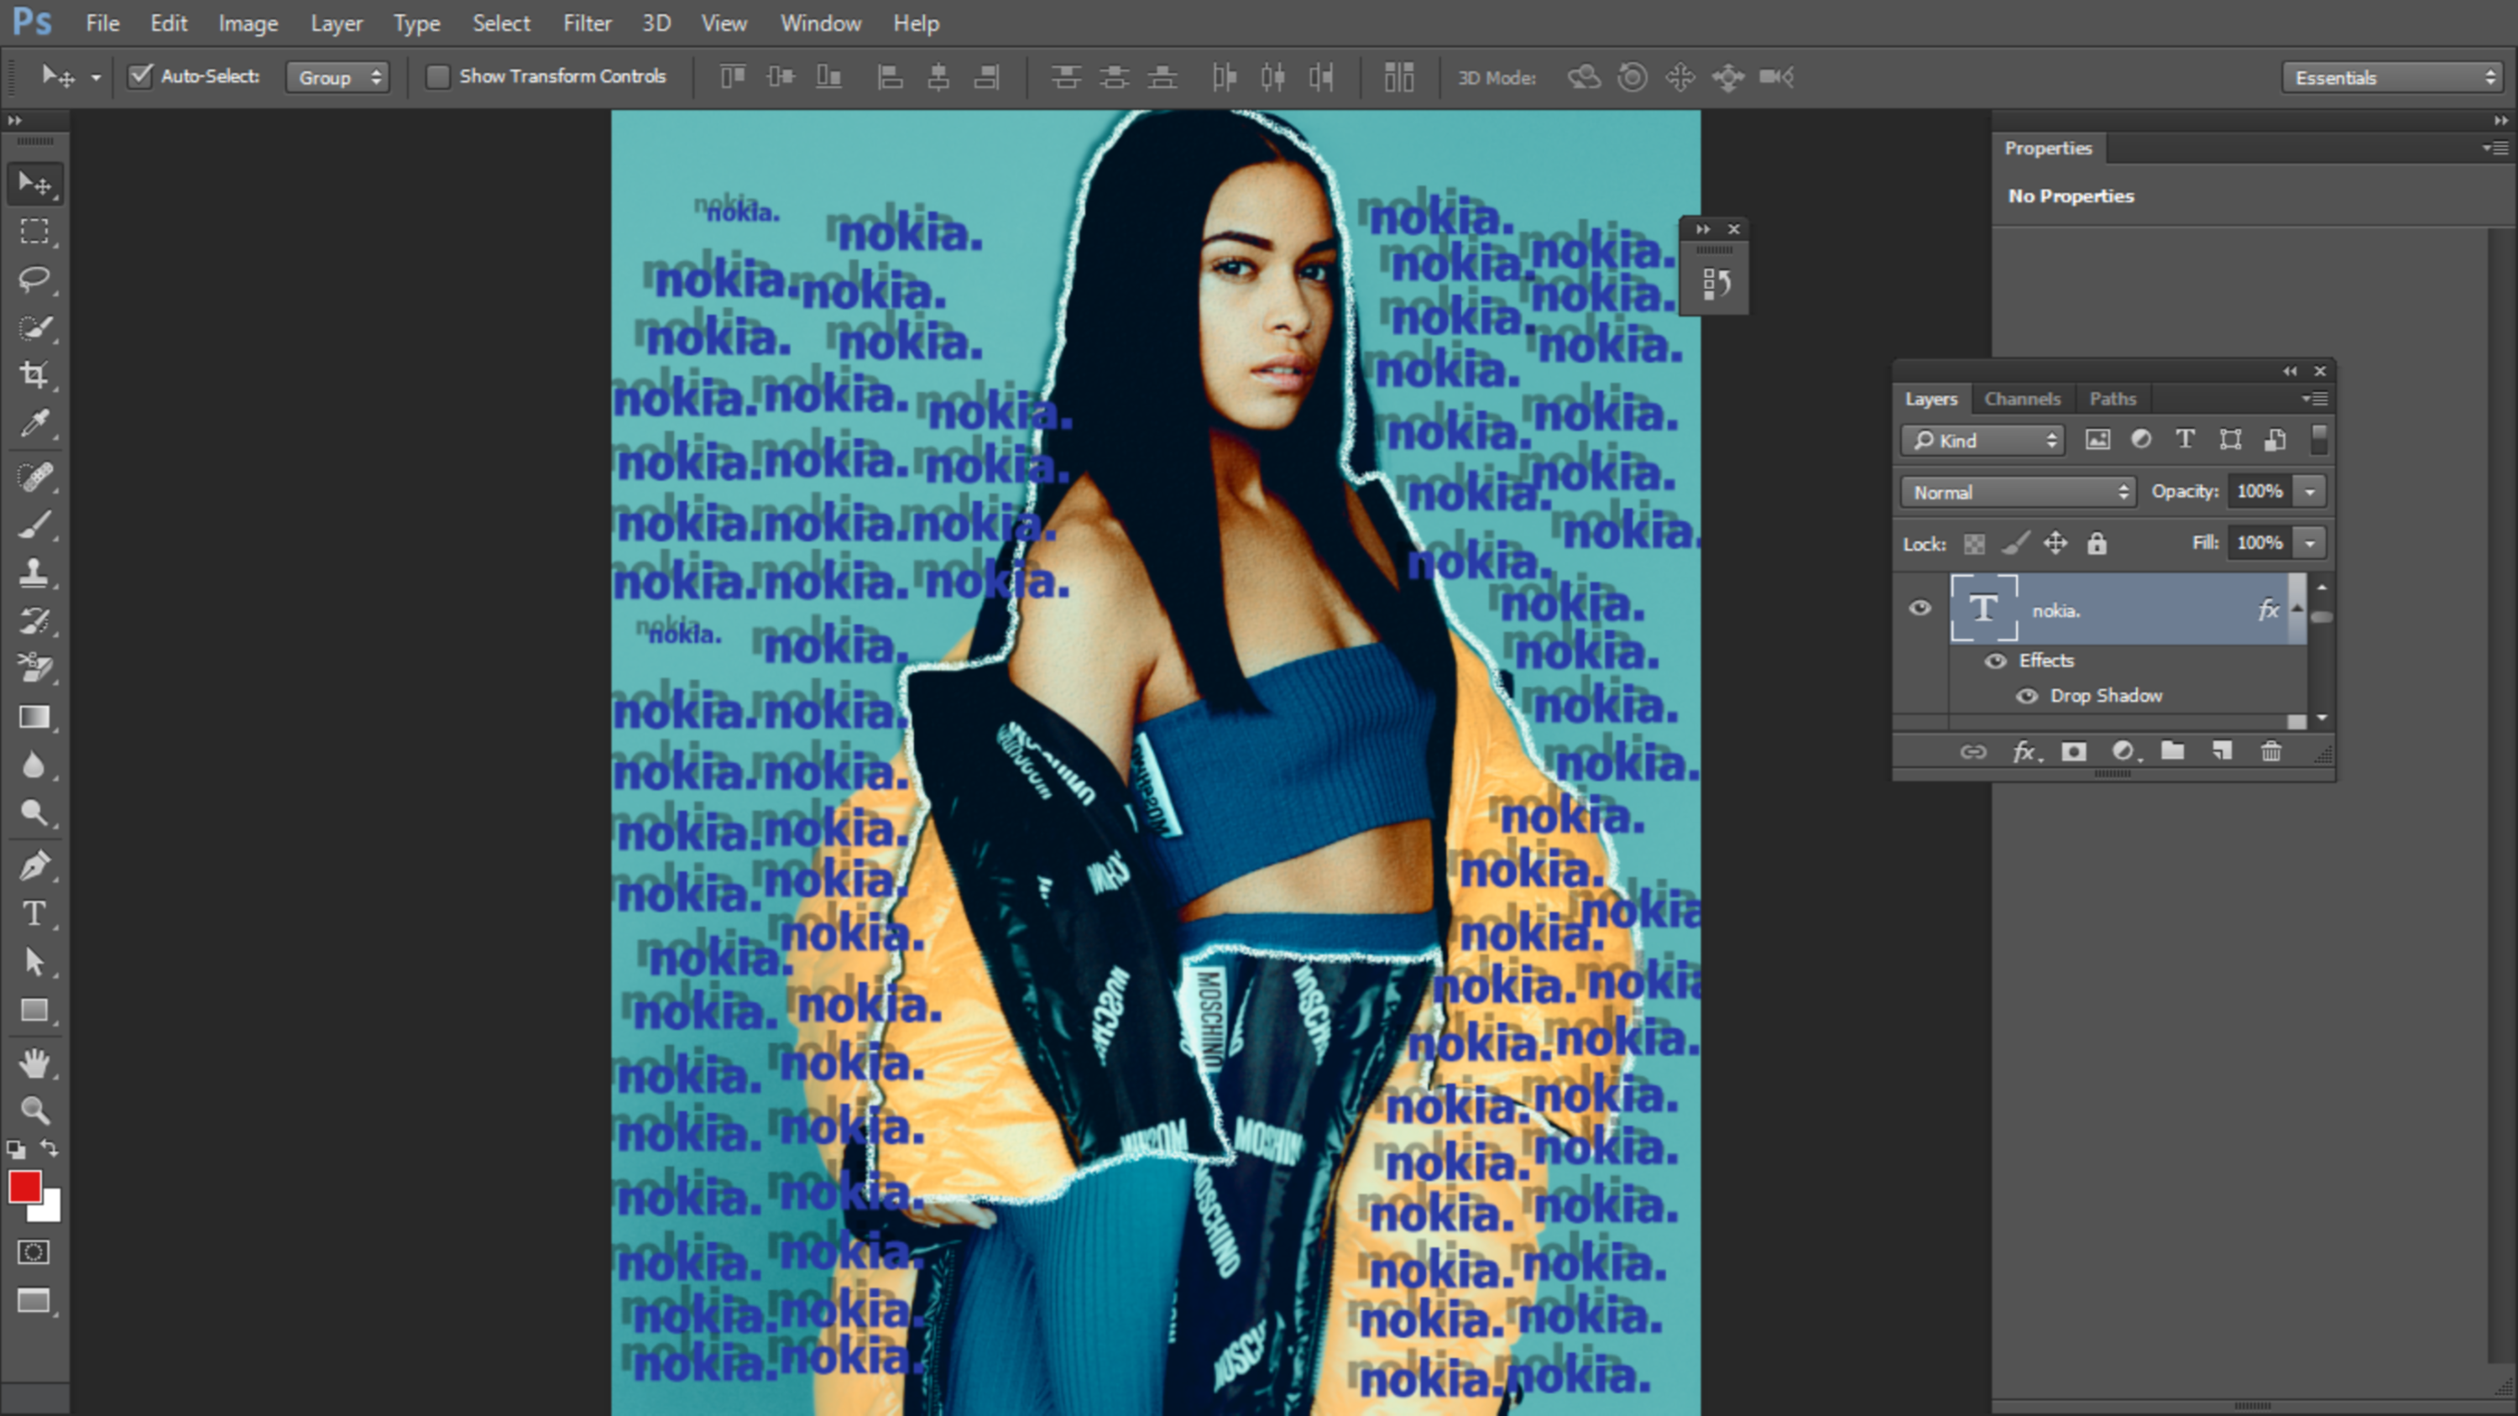Select the Zoom tool
This screenshot has height=1416, width=2518.
(34, 1111)
